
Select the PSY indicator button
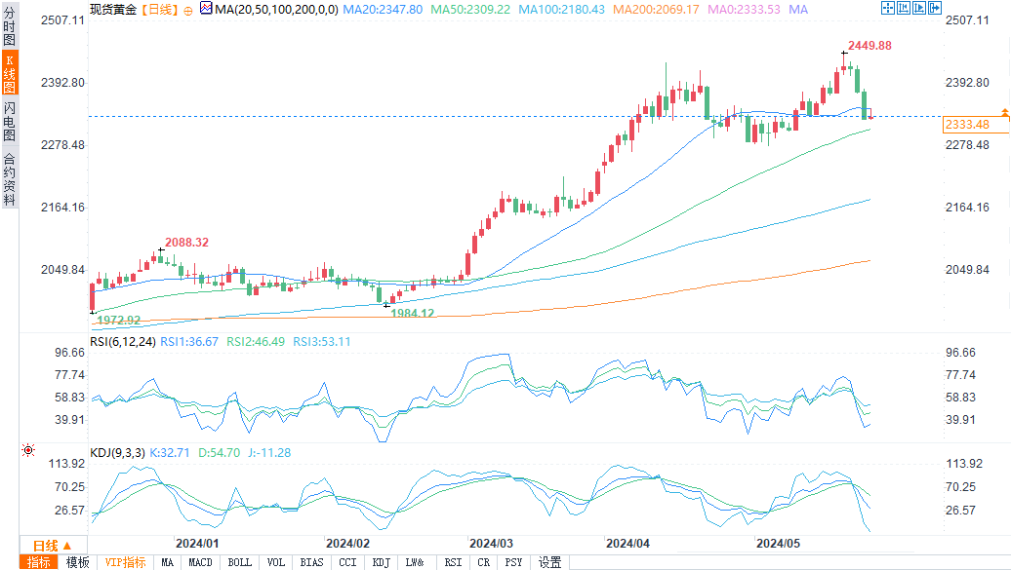(x=513, y=562)
